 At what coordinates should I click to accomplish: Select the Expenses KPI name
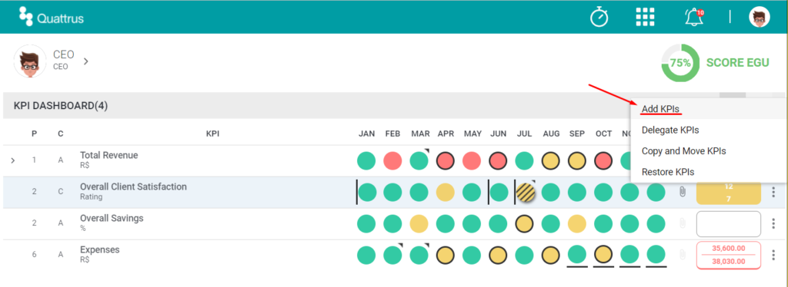(100, 250)
